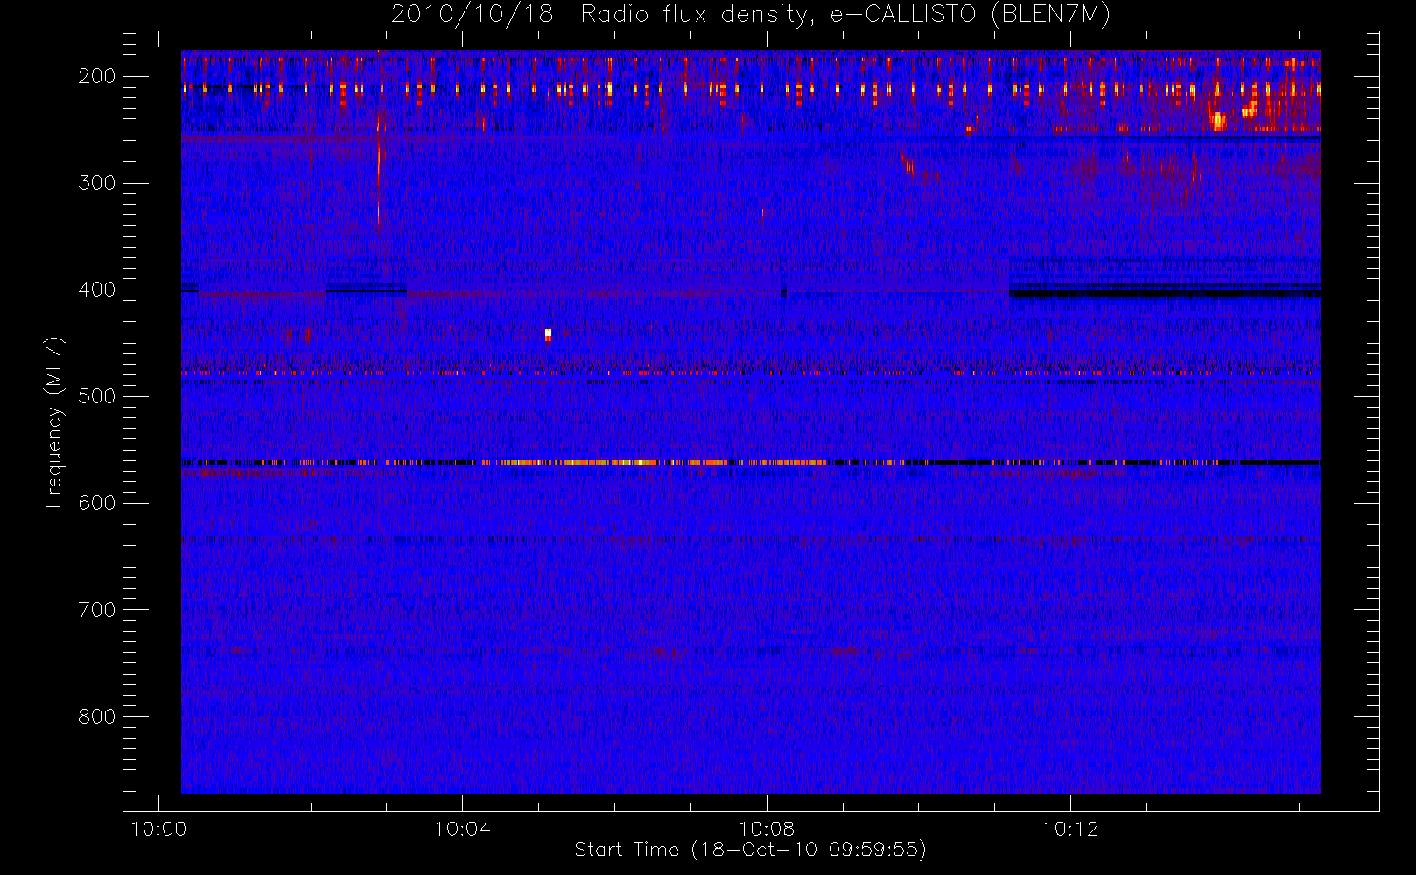
Task: Select the 600 frequency tick label
Action: point(96,503)
